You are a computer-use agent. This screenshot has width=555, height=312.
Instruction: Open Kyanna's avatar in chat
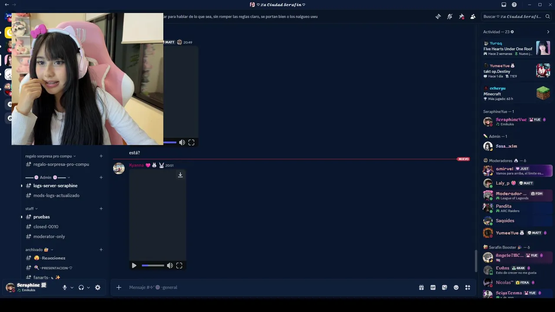[119, 168]
